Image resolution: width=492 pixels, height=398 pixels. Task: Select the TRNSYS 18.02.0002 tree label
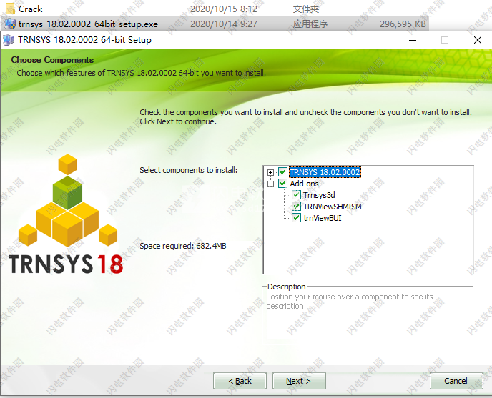click(x=325, y=172)
